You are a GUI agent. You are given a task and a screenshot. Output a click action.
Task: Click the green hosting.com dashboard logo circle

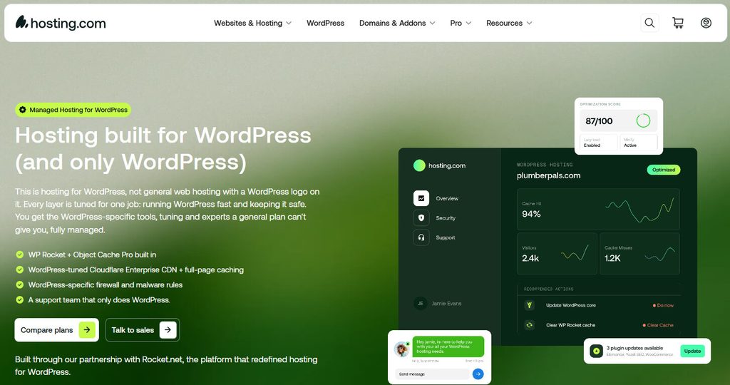419,165
